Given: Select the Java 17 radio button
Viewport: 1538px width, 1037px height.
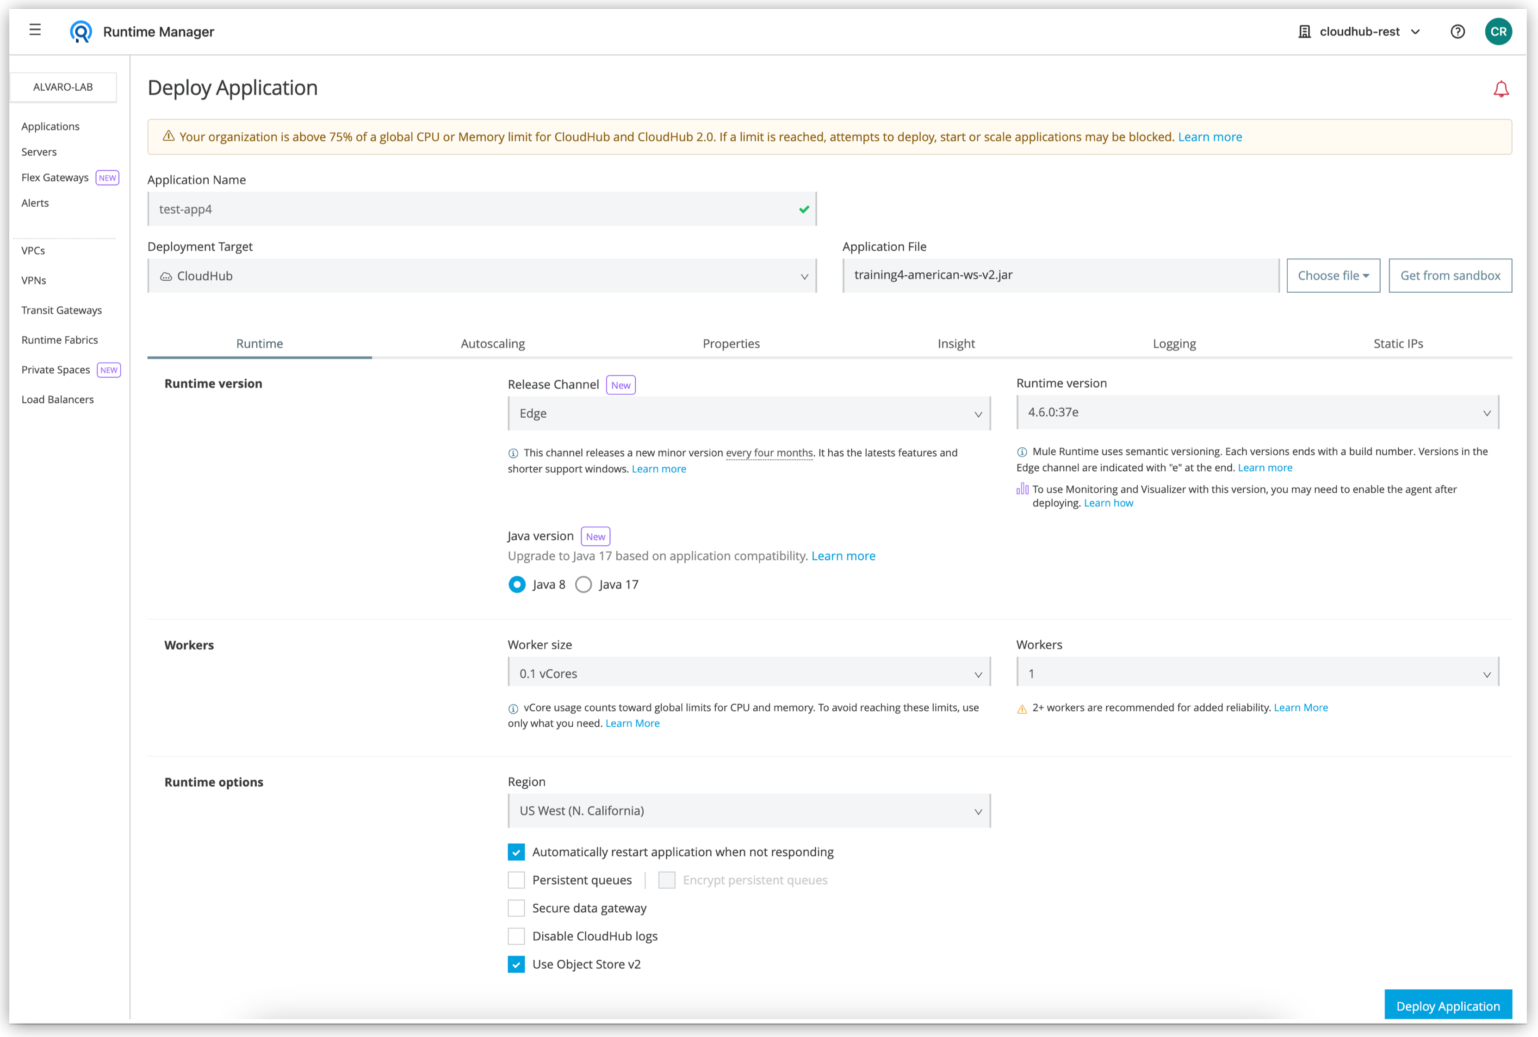Looking at the screenshot, I should coord(583,584).
